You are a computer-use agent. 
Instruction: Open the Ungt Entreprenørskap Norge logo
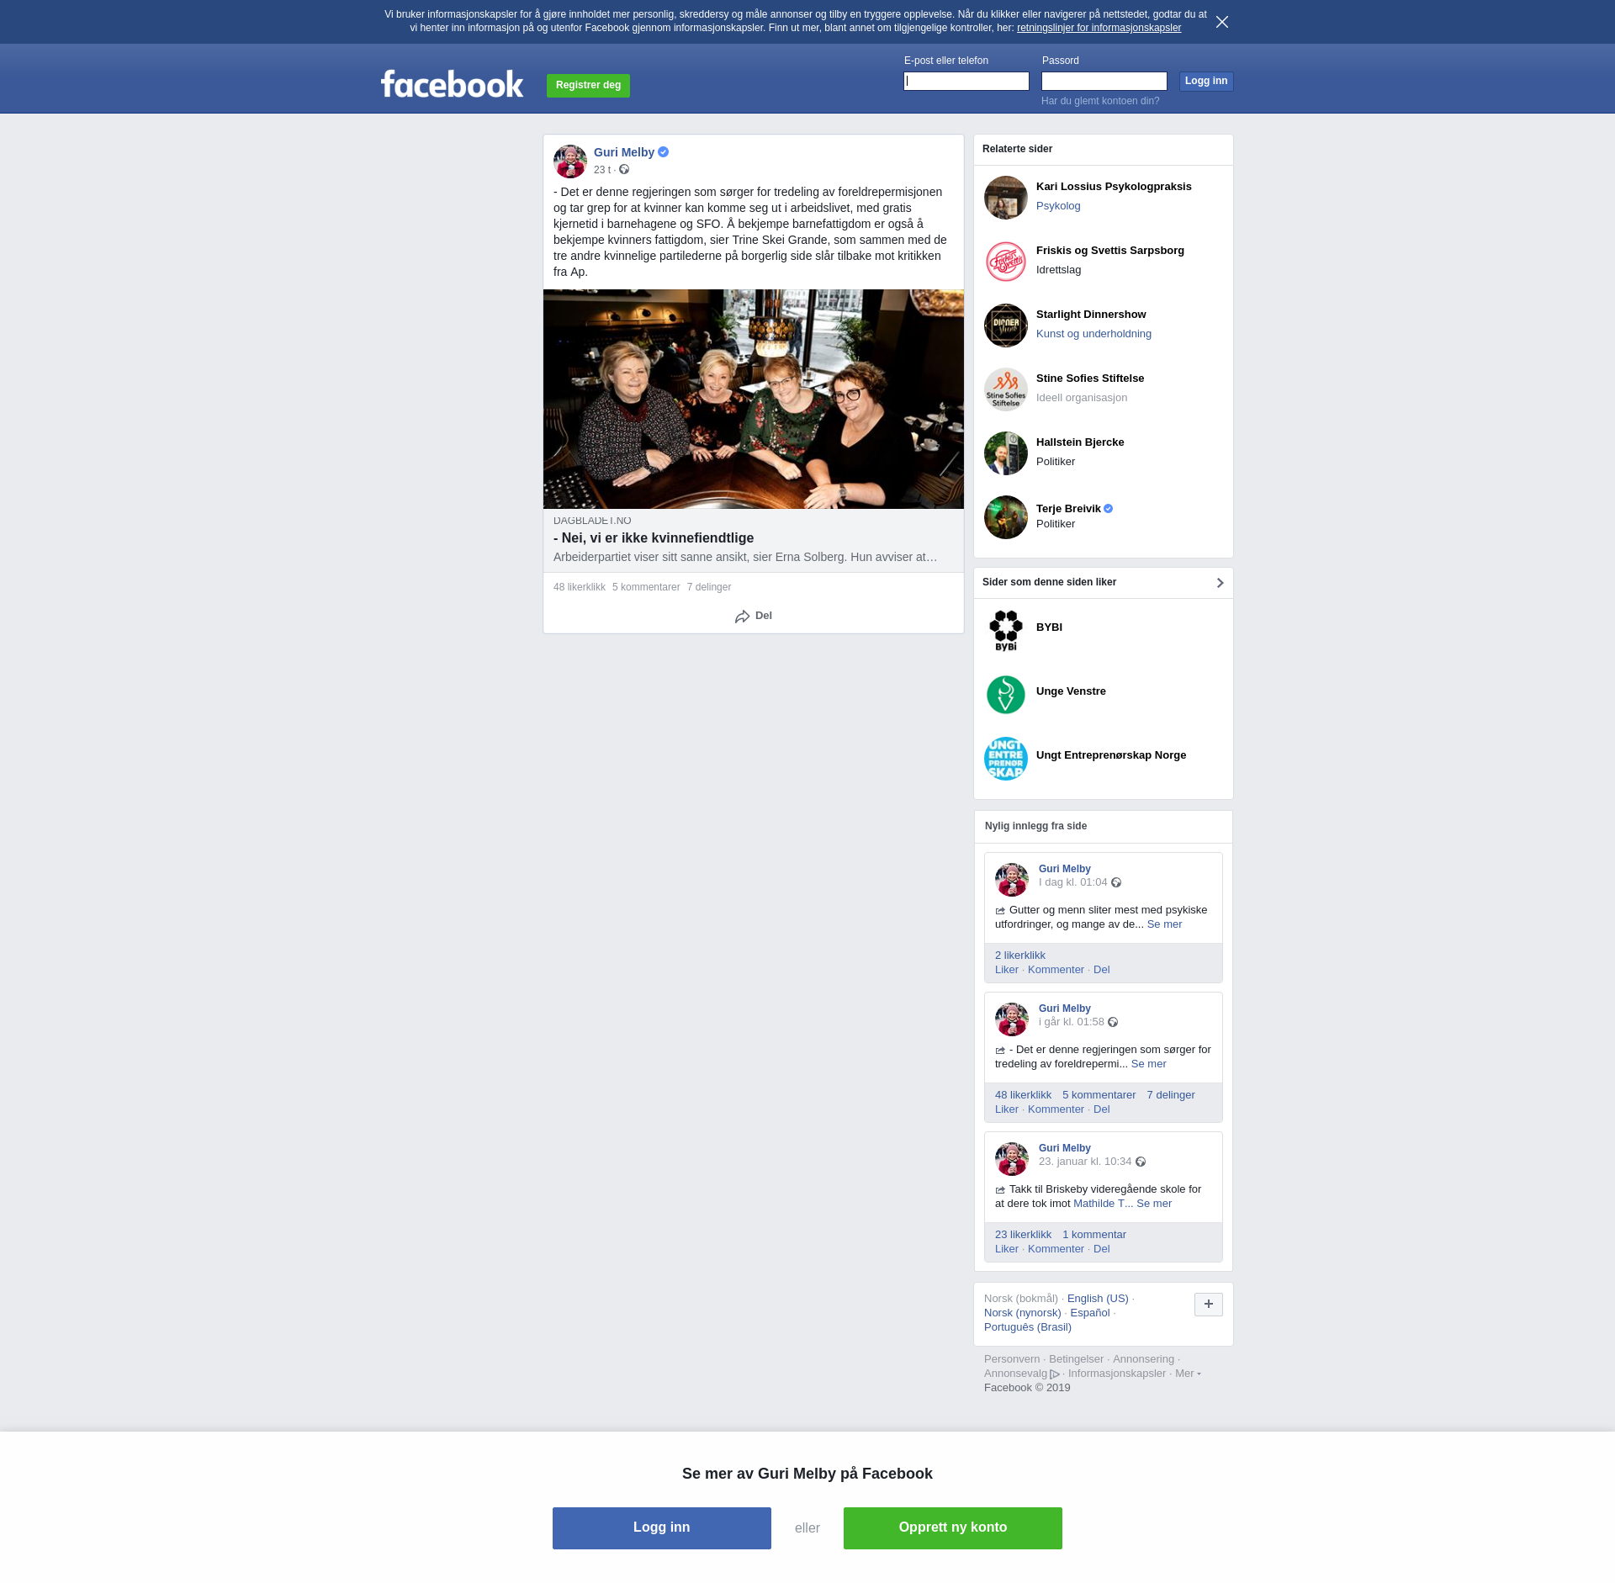[1006, 759]
